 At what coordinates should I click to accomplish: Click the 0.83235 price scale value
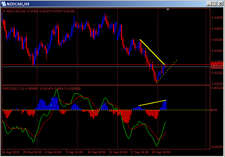click(217, 73)
